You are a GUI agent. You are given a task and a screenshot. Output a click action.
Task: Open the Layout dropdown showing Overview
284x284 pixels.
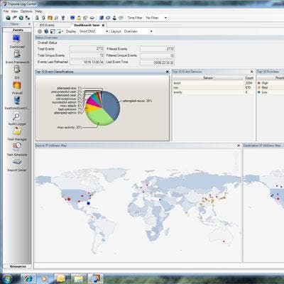(x=138, y=31)
